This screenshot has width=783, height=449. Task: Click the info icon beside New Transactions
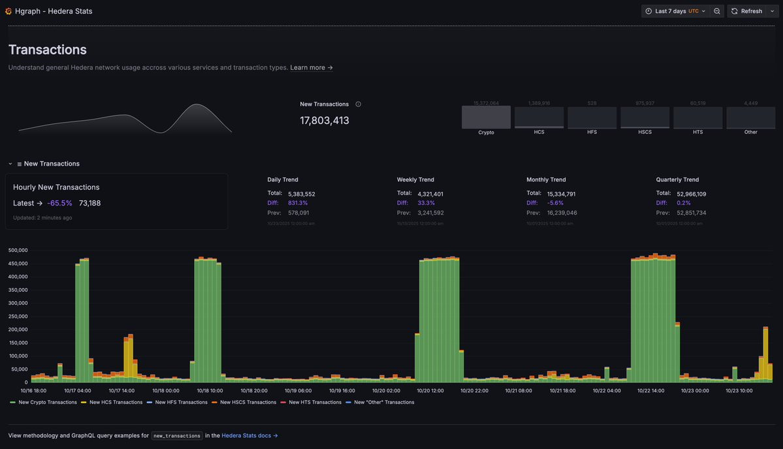358,104
